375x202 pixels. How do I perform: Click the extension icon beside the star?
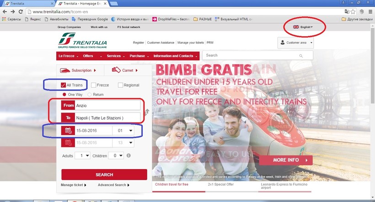[x=362, y=11]
